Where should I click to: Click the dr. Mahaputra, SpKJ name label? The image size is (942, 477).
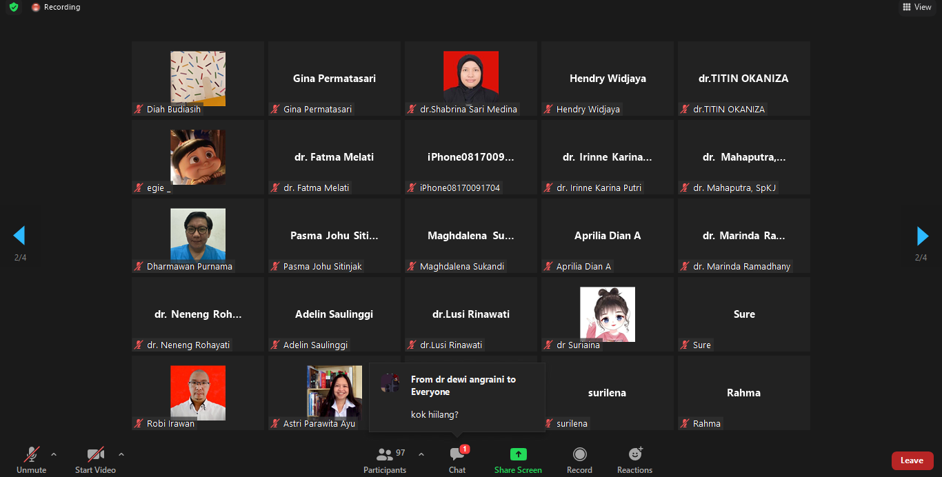click(735, 187)
